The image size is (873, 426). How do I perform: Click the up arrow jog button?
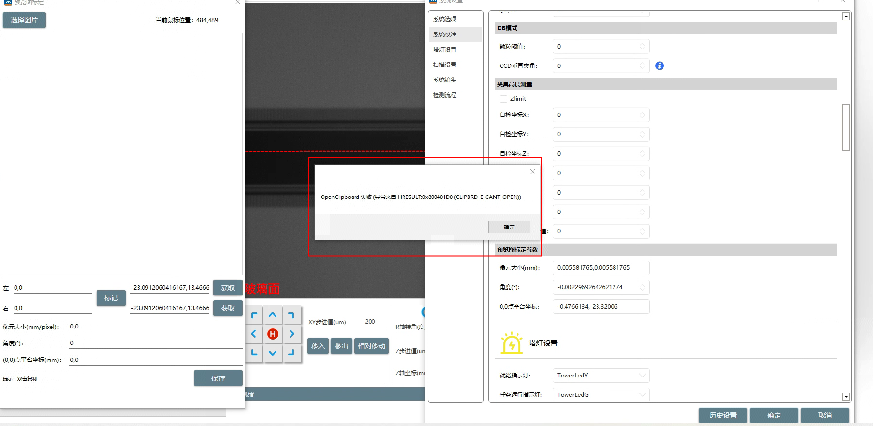click(273, 315)
